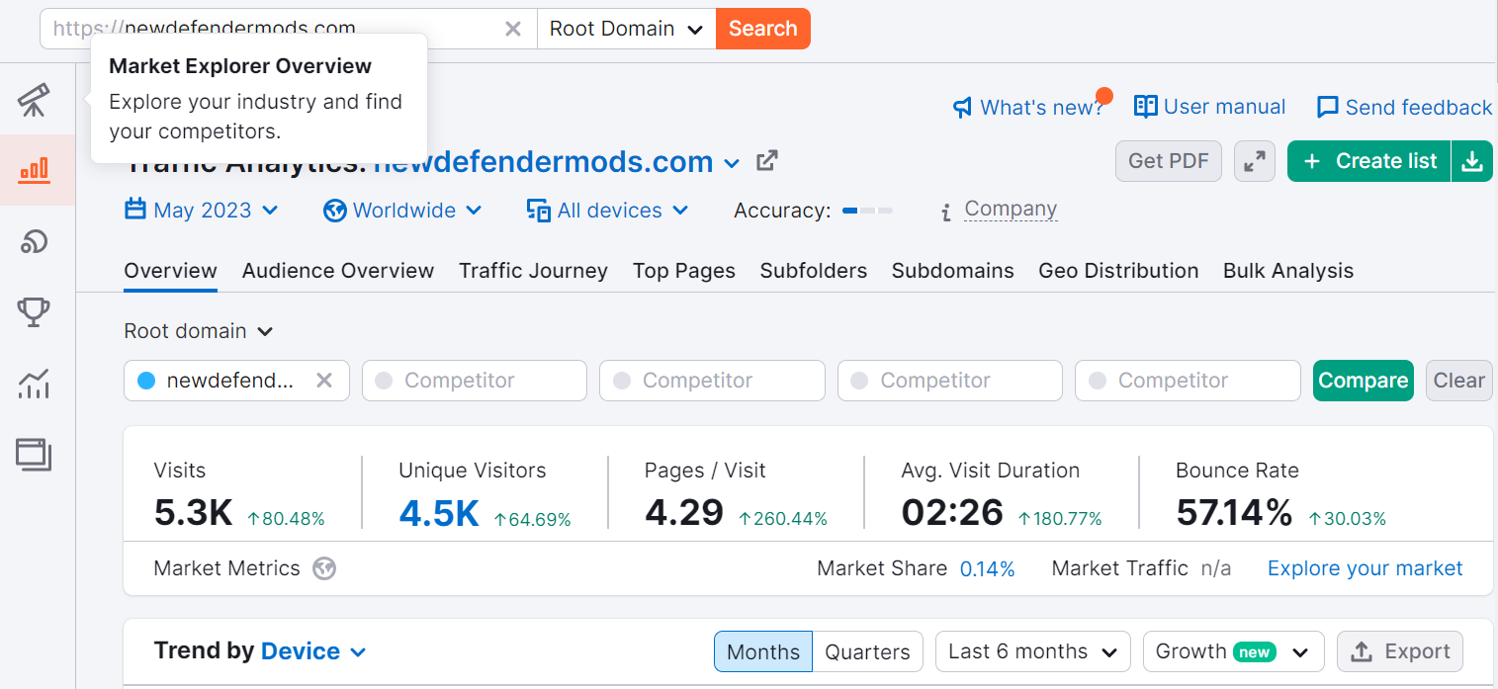Screen dimensions: 1498x689
Task: Type in the first Competitor input field
Action: pos(475,381)
